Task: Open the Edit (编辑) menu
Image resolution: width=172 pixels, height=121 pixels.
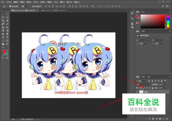Action: 16,2
